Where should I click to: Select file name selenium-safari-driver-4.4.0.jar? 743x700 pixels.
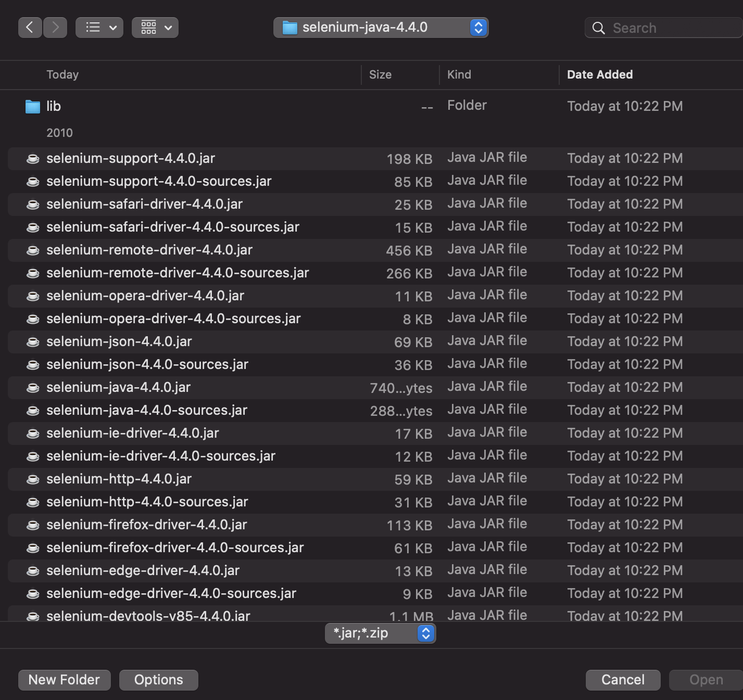click(x=144, y=204)
